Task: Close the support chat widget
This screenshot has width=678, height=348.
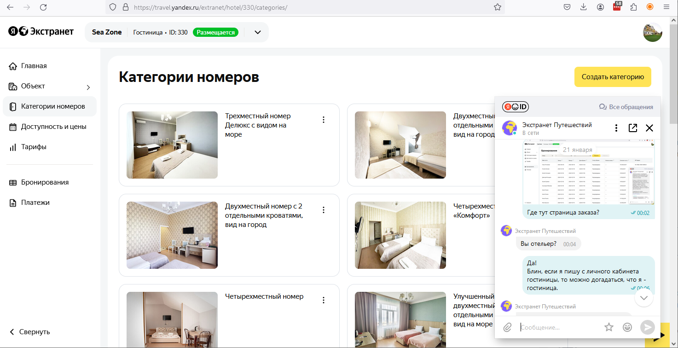Action: tap(649, 128)
